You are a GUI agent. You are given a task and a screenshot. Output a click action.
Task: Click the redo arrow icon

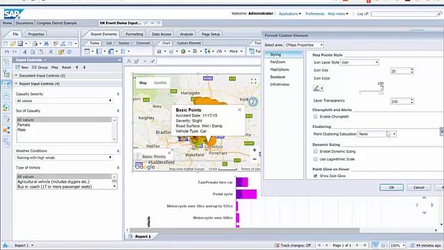15,52
